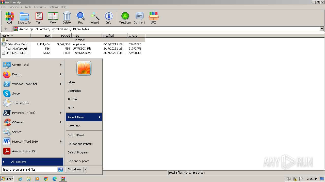Image resolution: width=325 pixels, height=182 pixels.
Task: Open Pictures from Start menu
Action: 84,99
